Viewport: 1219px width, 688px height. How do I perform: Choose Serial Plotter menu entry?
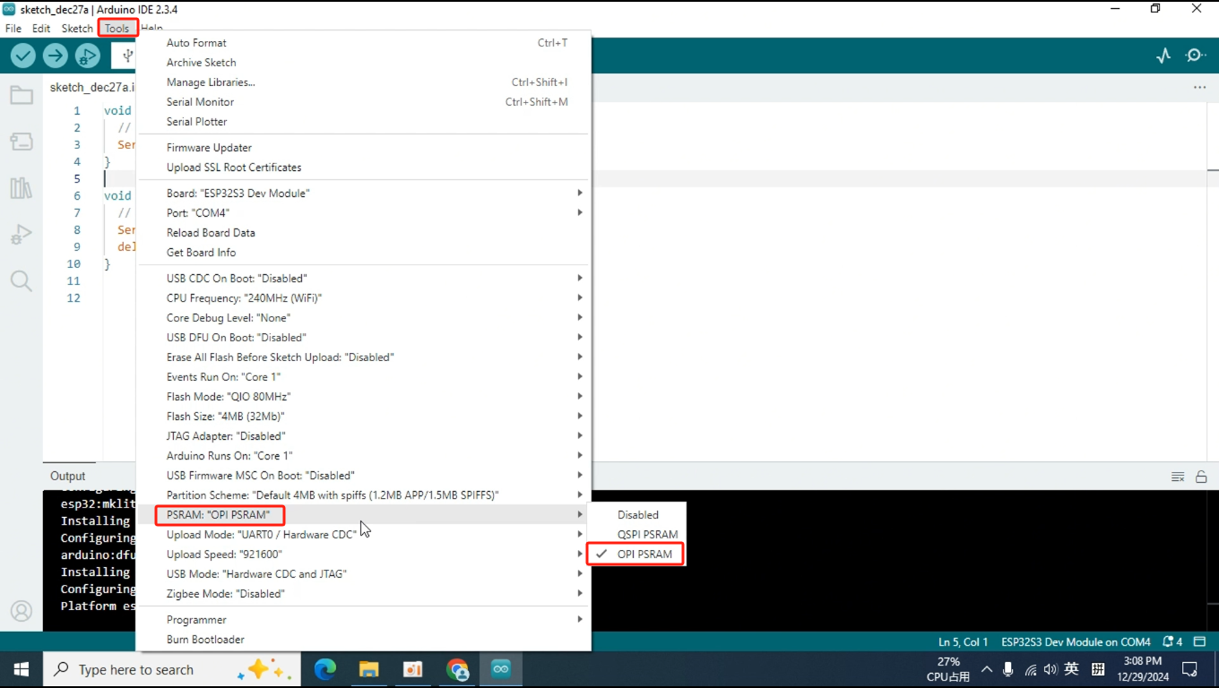363,122
